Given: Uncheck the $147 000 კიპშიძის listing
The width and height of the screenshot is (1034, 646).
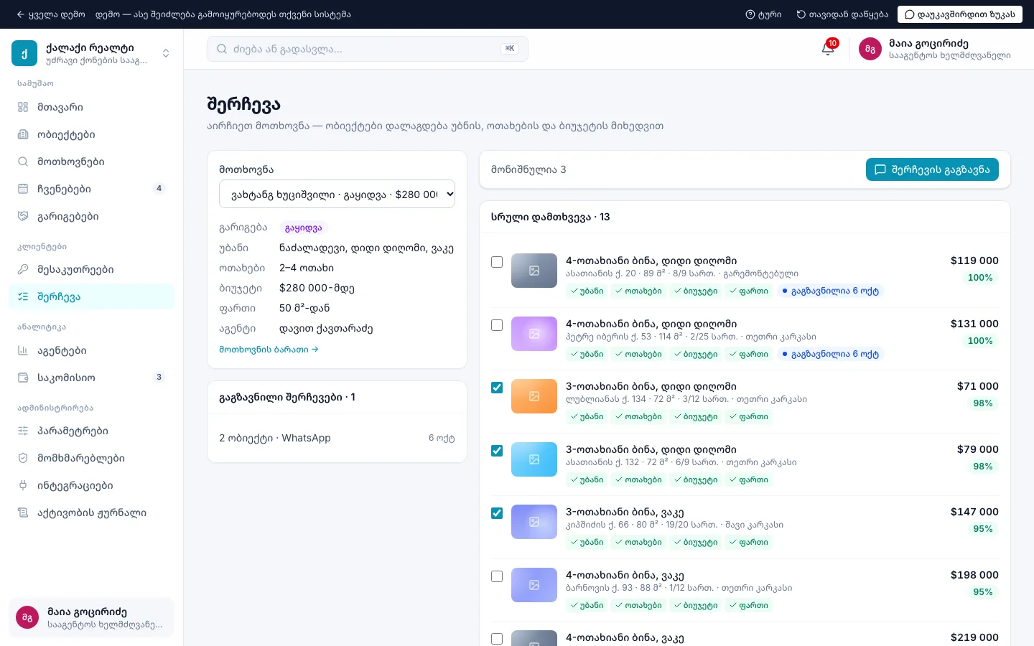Looking at the screenshot, I should tap(497, 513).
